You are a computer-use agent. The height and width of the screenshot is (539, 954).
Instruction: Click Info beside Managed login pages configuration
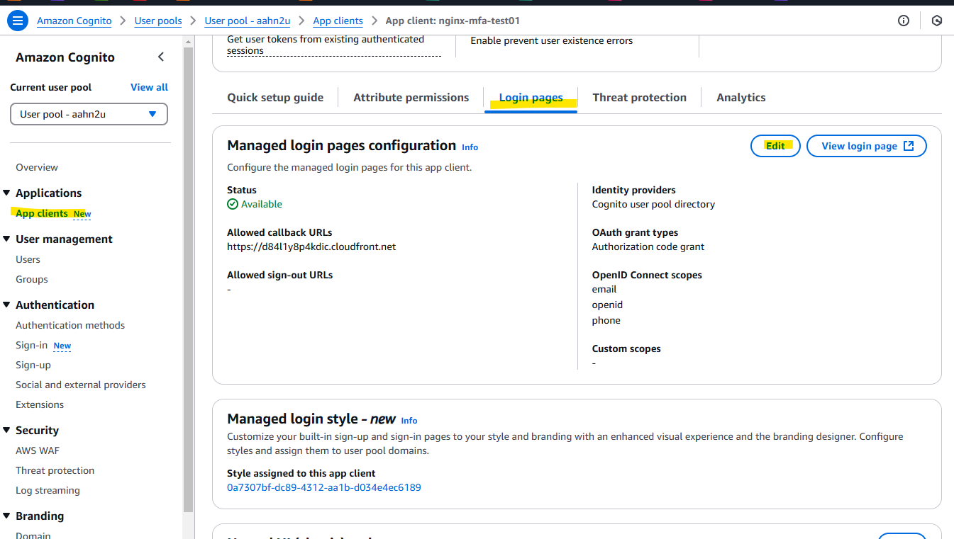(x=469, y=147)
